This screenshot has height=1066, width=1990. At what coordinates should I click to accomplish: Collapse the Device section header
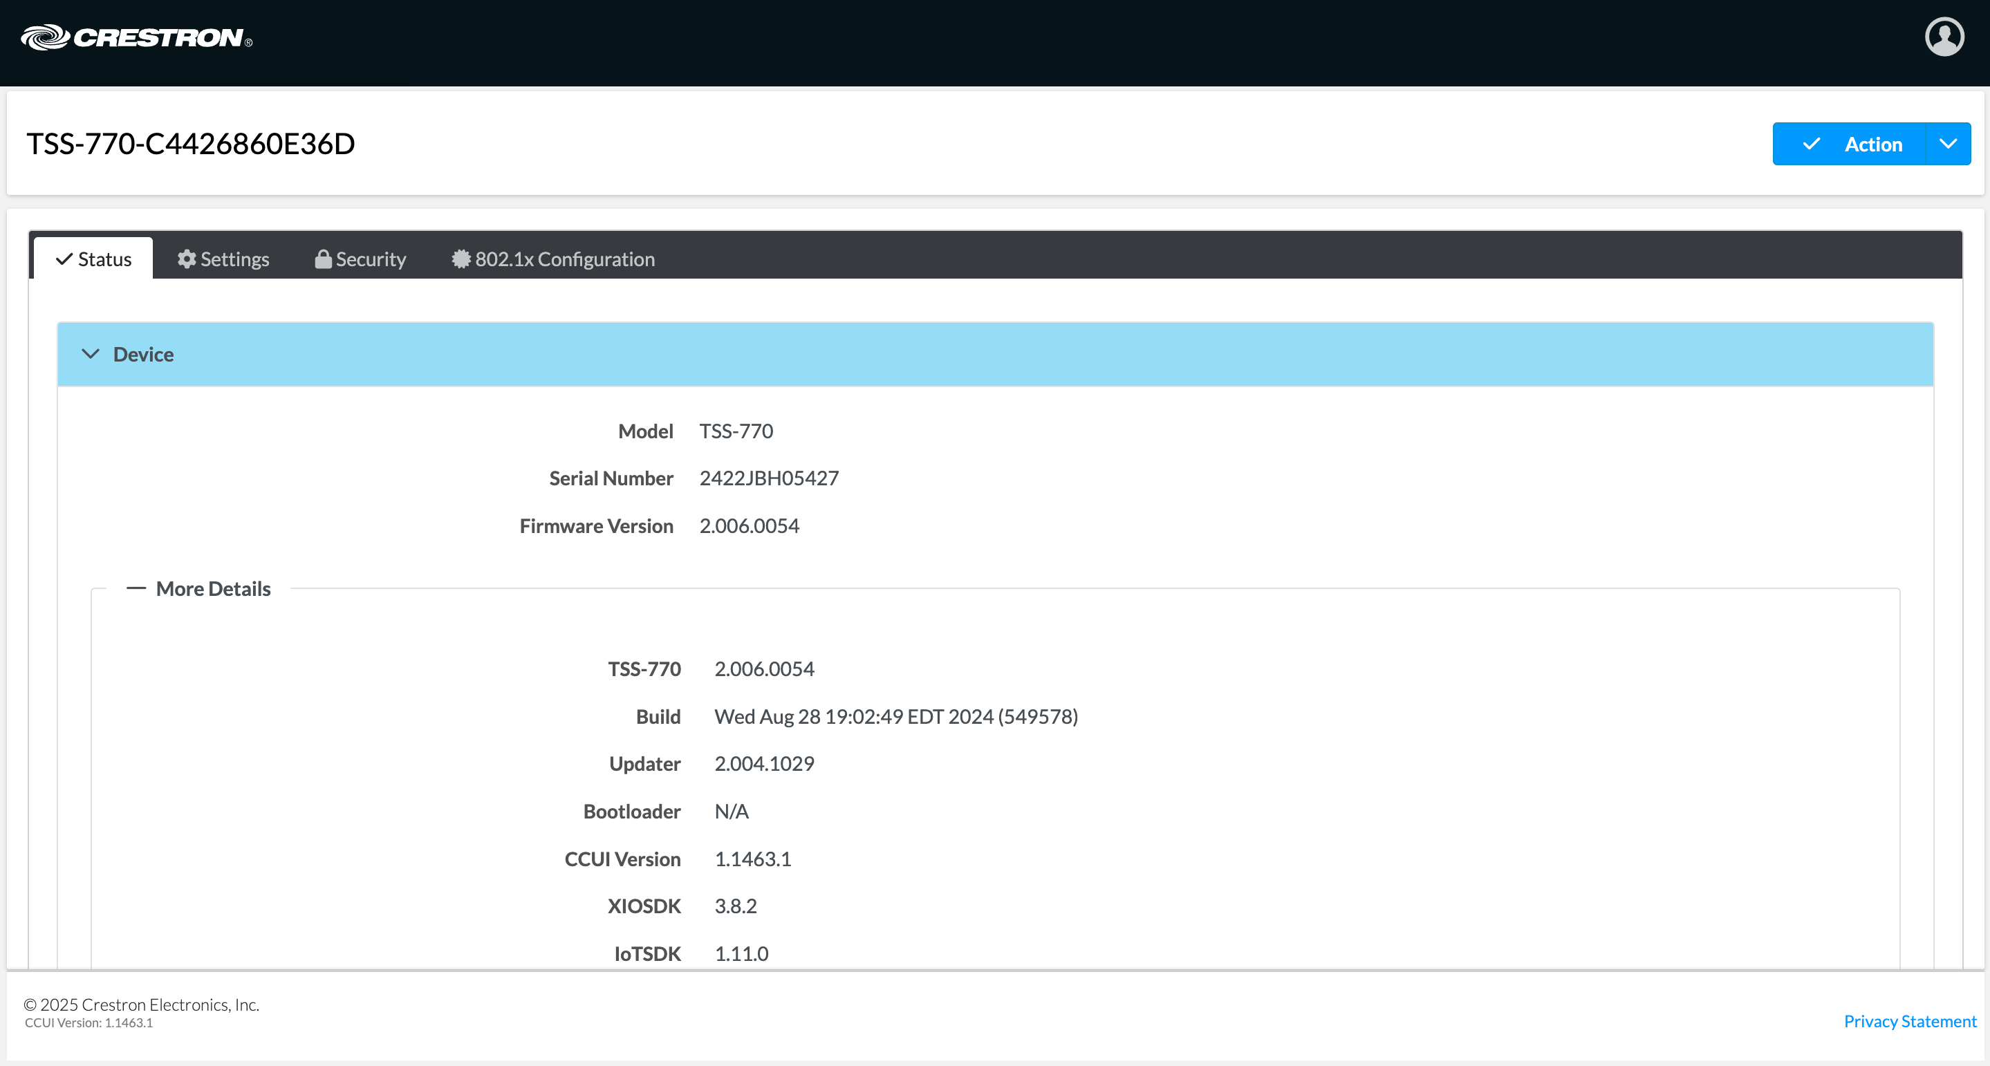pos(995,354)
